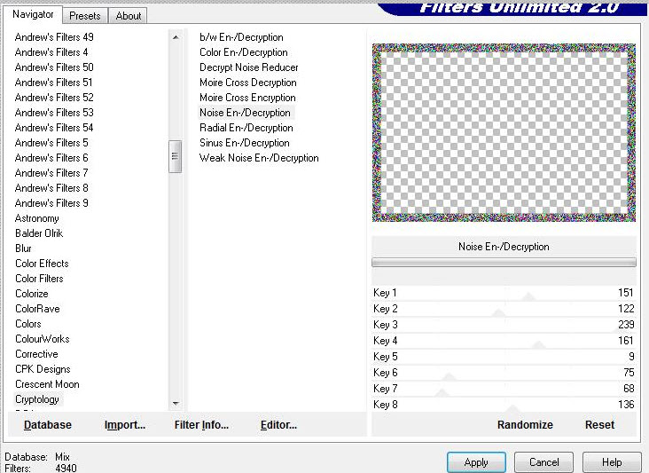The image size is (649, 473).
Task: Select Andrew's Filters 9 category
Action: pos(51,203)
